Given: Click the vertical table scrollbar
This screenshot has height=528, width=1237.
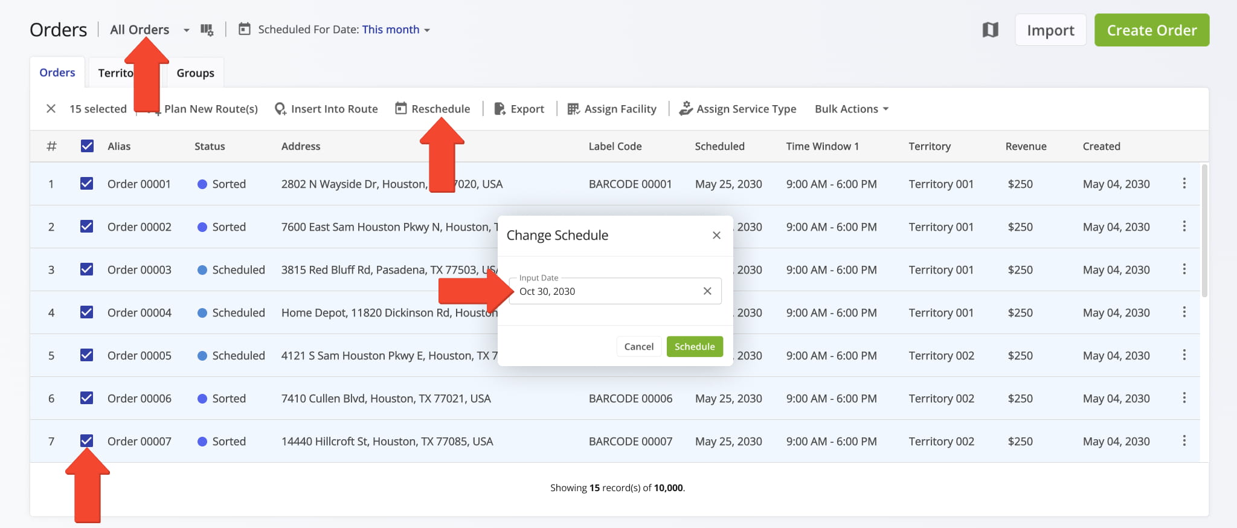Looking at the screenshot, I should tap(1204, 230).
